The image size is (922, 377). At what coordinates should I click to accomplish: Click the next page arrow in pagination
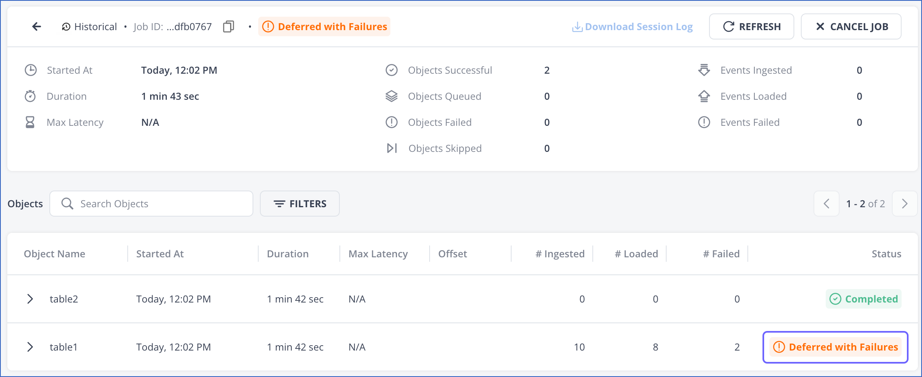[x=904, y=204]
